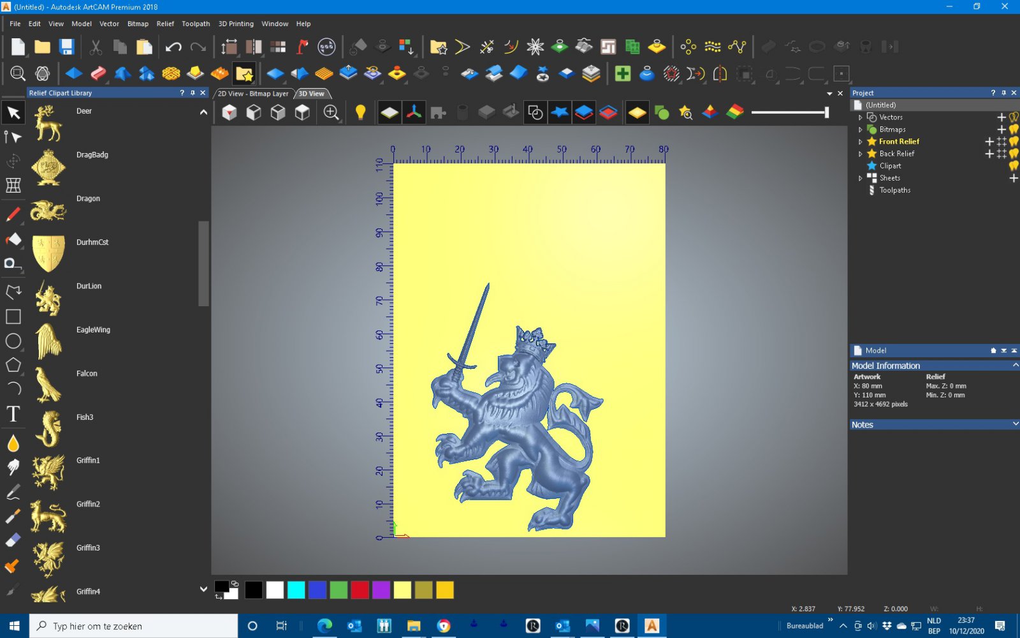
Task: Click the zoom magnifier in 3D view toolbar
Action: [331, 113]
